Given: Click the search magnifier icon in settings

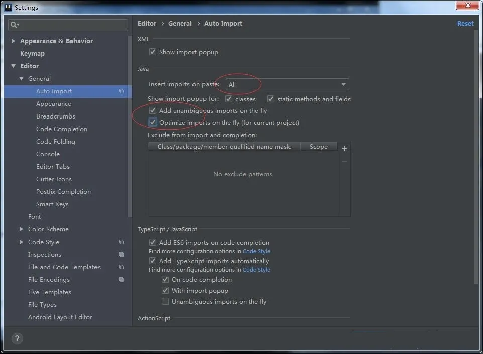Looking at the screenshot, I should [16, 25].
